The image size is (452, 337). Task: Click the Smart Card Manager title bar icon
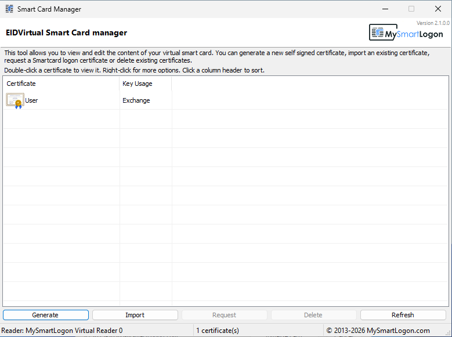(x=9, y=9)
